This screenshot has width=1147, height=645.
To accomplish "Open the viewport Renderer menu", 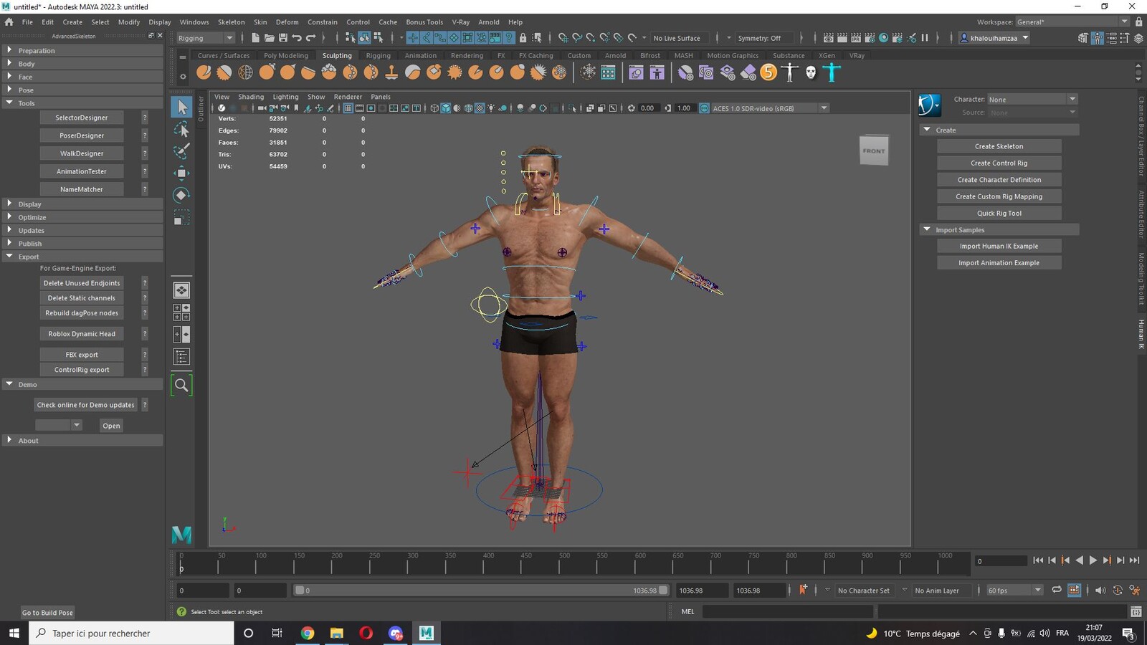I will (348, 97).
